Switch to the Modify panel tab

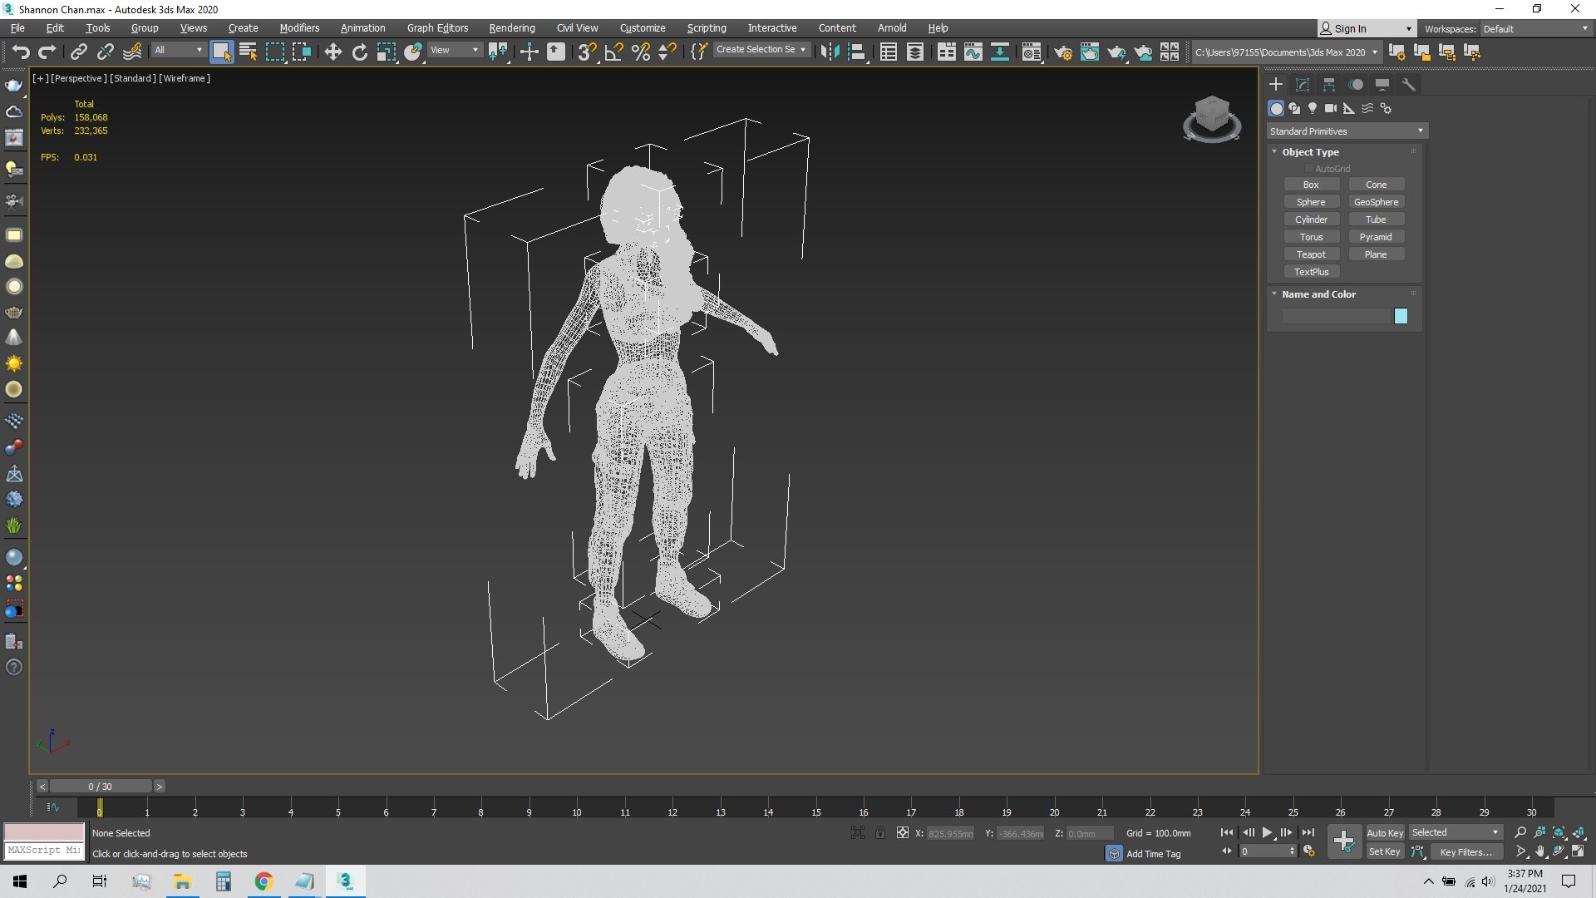point(1303,85)
